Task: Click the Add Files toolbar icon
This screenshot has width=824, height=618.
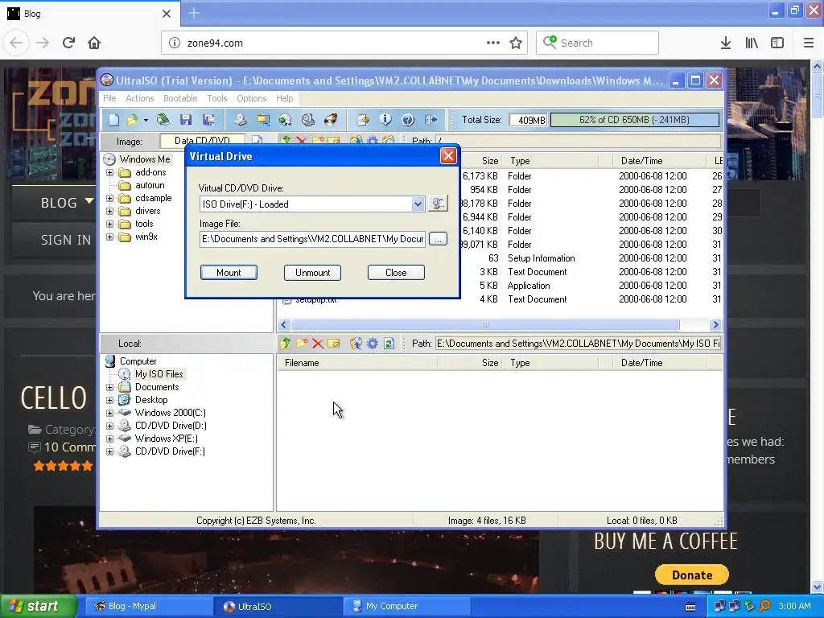Action: [x=363, y=120]
